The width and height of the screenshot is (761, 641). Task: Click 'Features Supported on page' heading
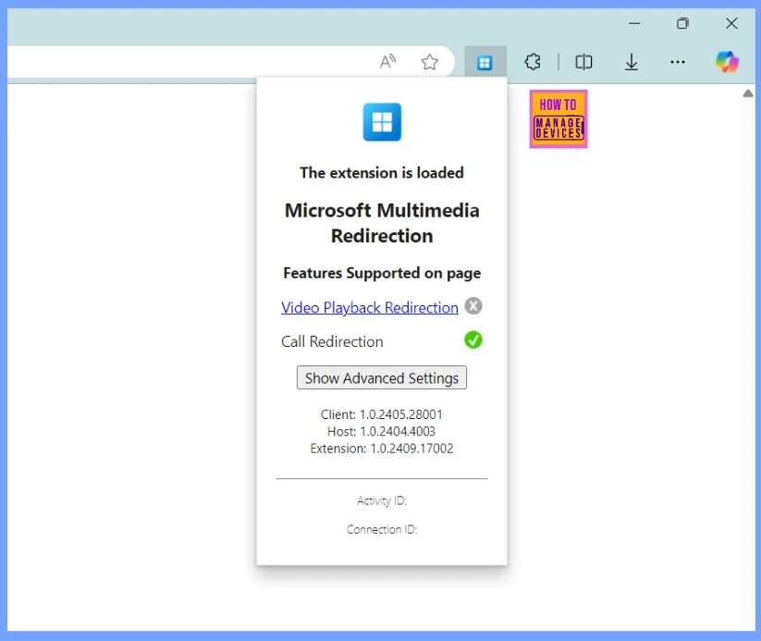[x=382, y=273]
